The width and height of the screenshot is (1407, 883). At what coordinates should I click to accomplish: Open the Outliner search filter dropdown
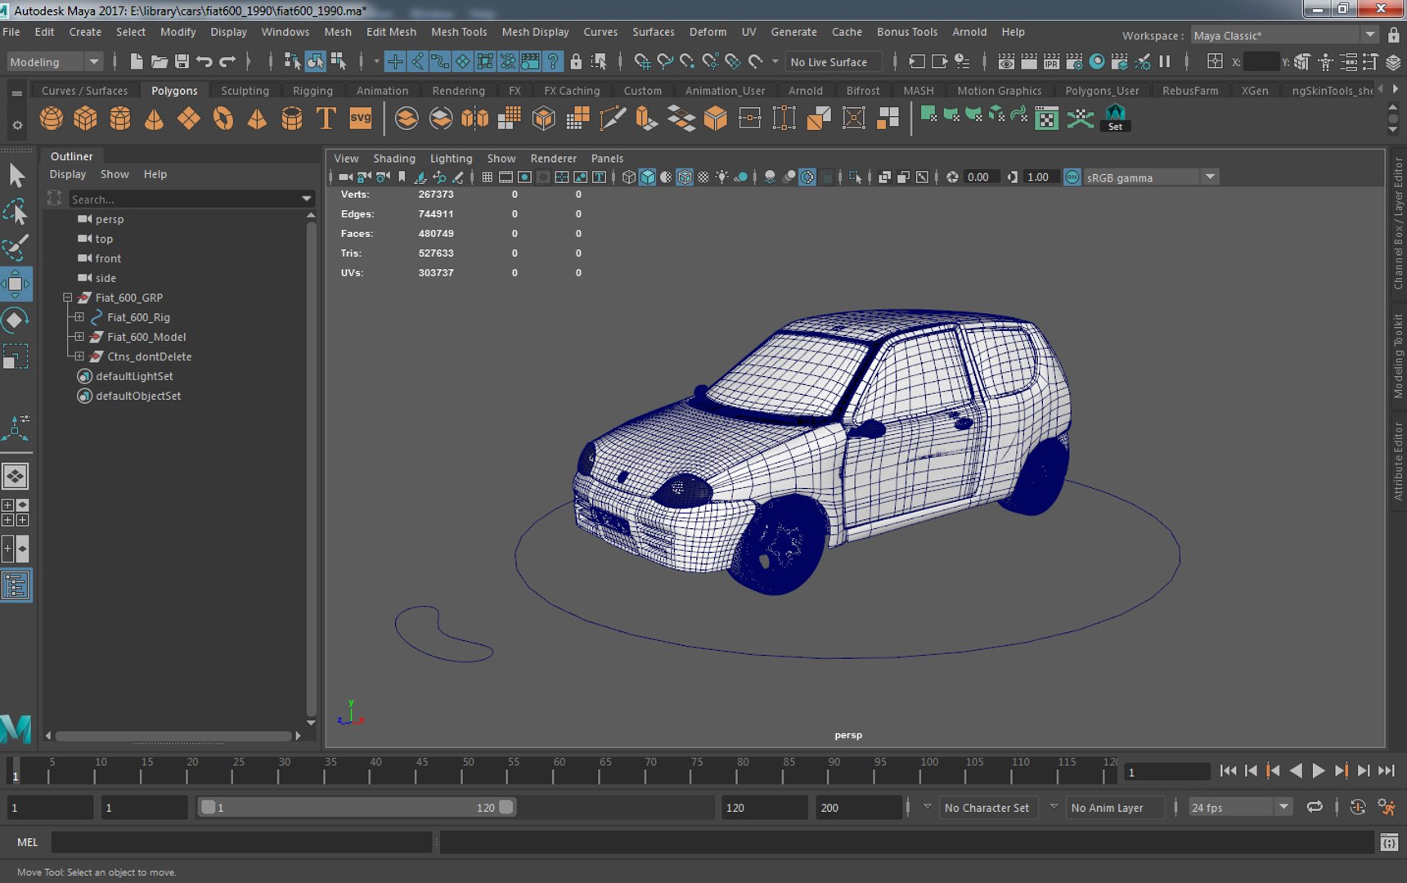point(307,199)
